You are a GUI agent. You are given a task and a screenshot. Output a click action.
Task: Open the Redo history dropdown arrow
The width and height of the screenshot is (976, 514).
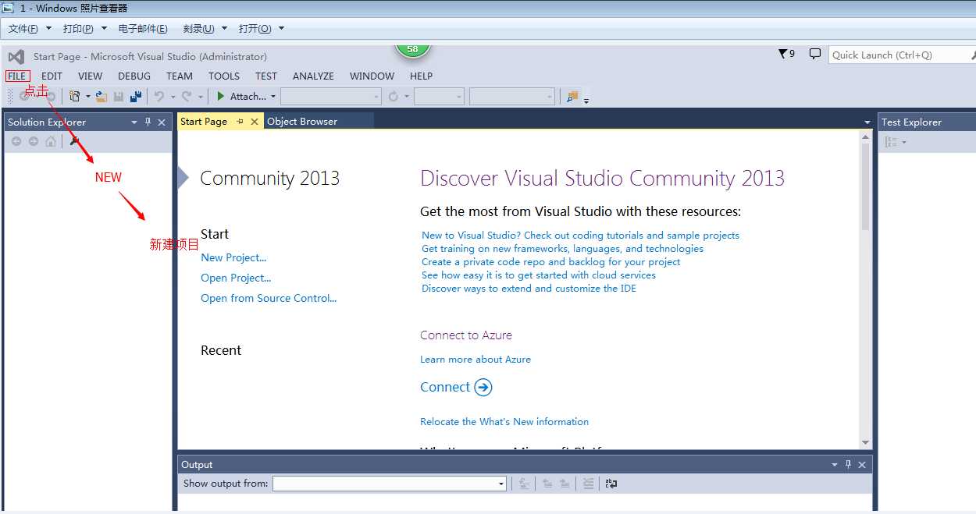200,97
